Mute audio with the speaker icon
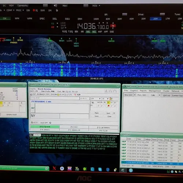 55,5
